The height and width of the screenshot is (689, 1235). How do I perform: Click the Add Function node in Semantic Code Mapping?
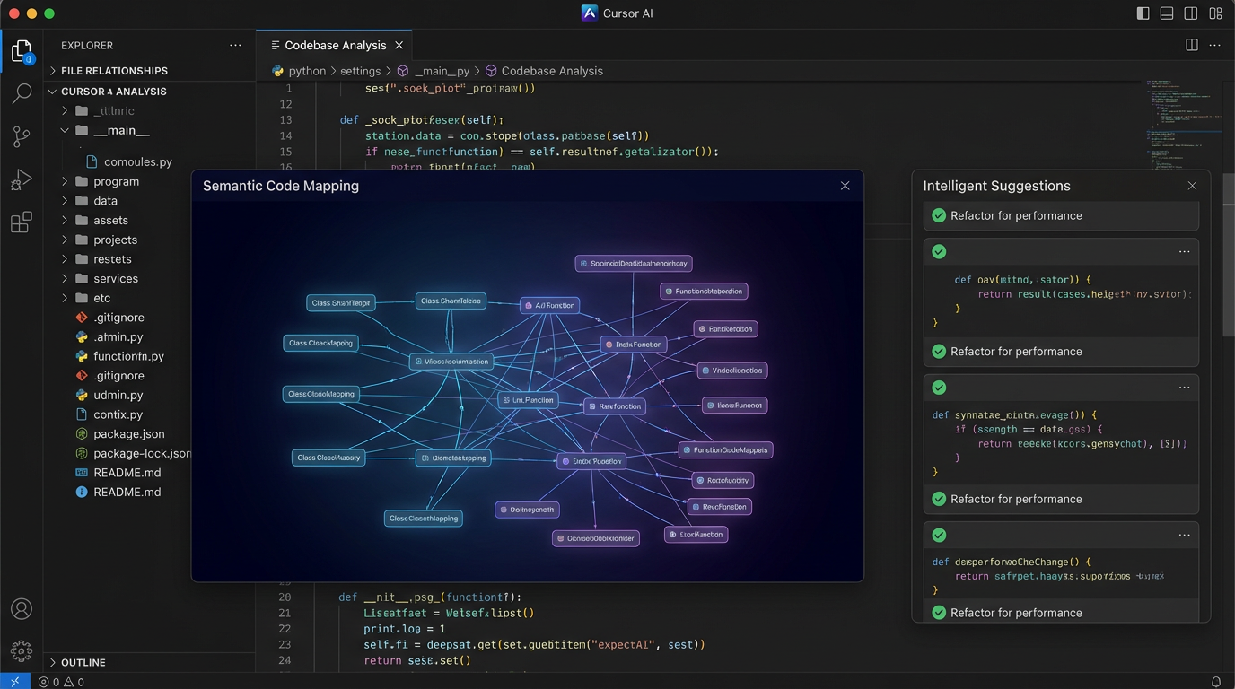point(549,305)
